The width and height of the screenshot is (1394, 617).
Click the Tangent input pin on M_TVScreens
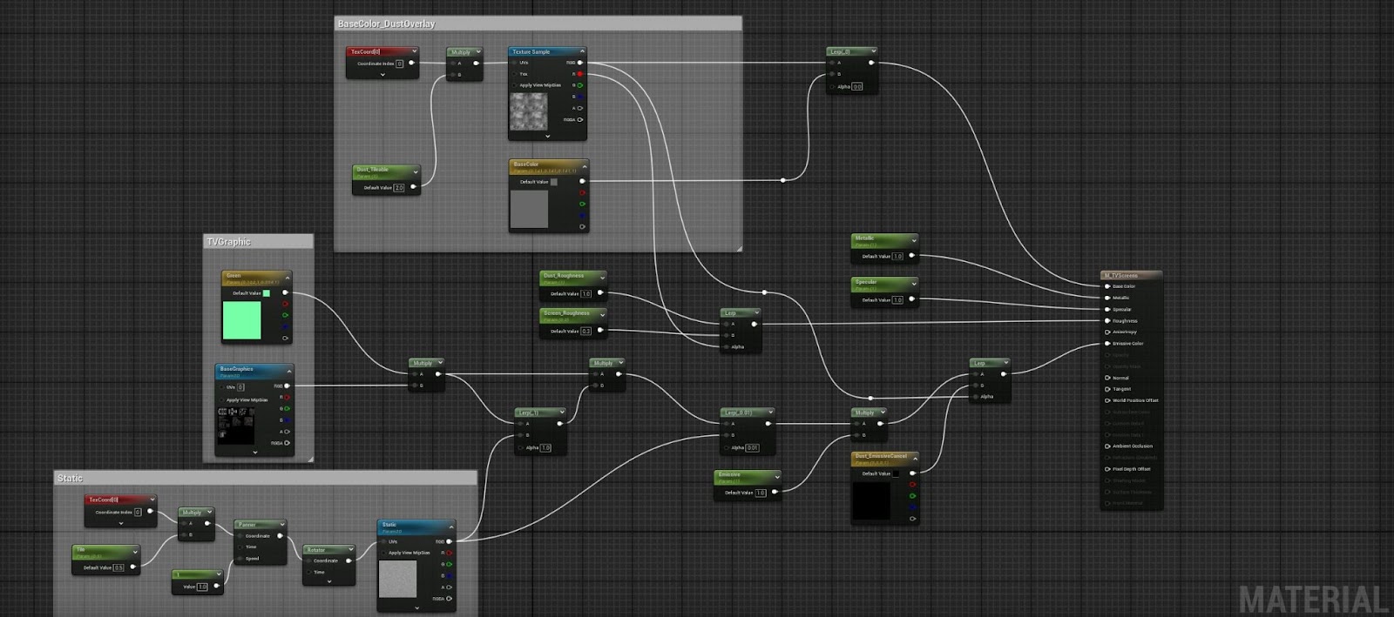[1107, 389]
